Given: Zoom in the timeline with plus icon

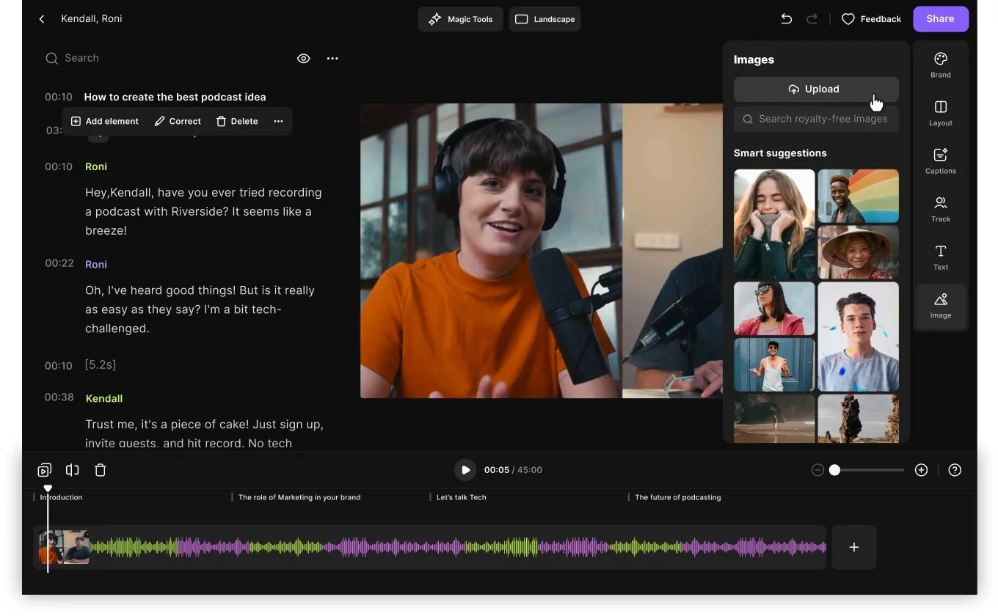Looking at the screenshot, I should (922, 470).
